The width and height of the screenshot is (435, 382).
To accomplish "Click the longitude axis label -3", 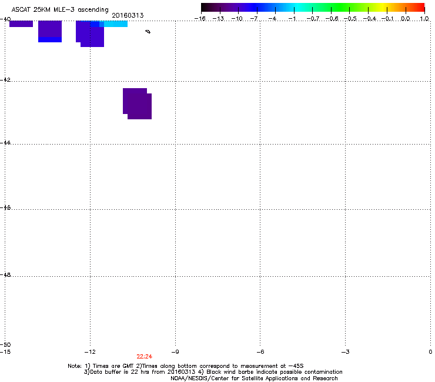I will [x=345, y=352].
